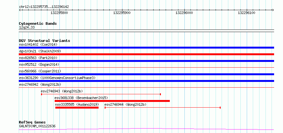Image resolution: width=283 pixels, height=133 pixels.
Task: Open the nsv3335585 (Audano2019) label
Action: point(77,104)
